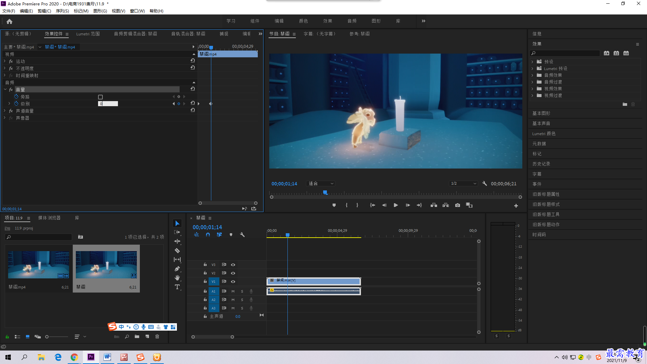This screenshot has width=647, height=364.
Task: Click the timeline horizontal zoom scrollbar
Action: (x=213, y=337)
